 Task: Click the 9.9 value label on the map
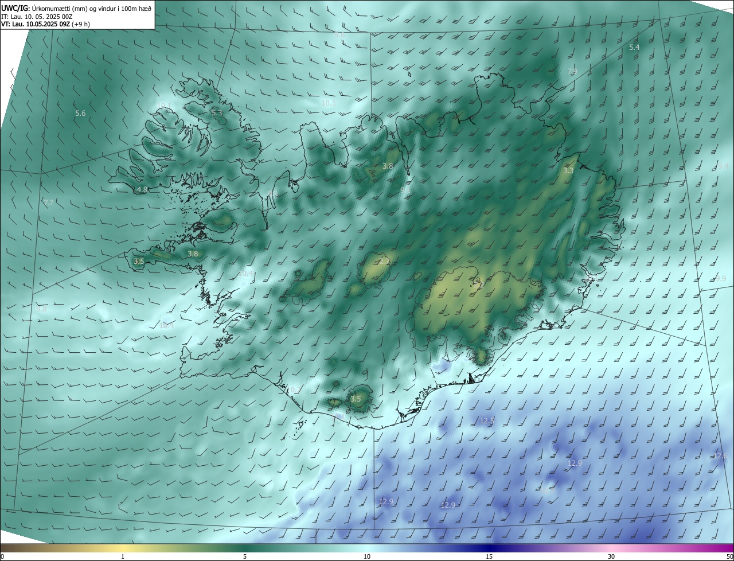(721, 278)
